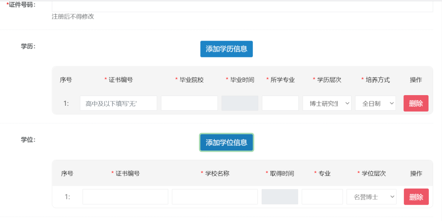Click the 学校名称 input field
This screenshot has height=221, width=442.
click(214, 197)
